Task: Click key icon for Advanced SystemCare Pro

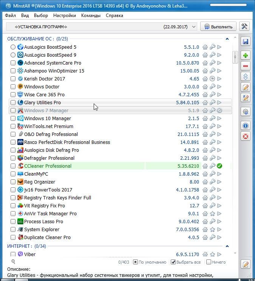Action: pos(212,63)
